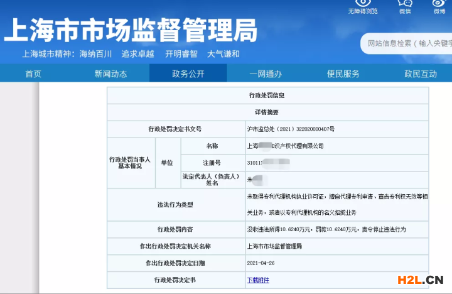Screen dimensions: 452x294
Task: Open the 便民服务 nav tab
Action: [x=343, y=74]
